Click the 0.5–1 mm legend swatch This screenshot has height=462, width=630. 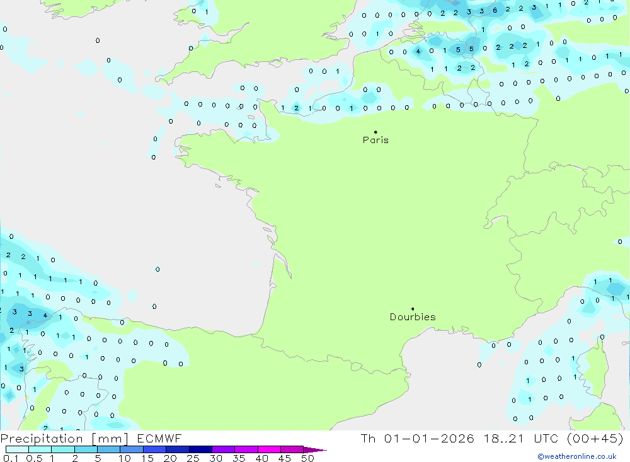click(40, 449)
